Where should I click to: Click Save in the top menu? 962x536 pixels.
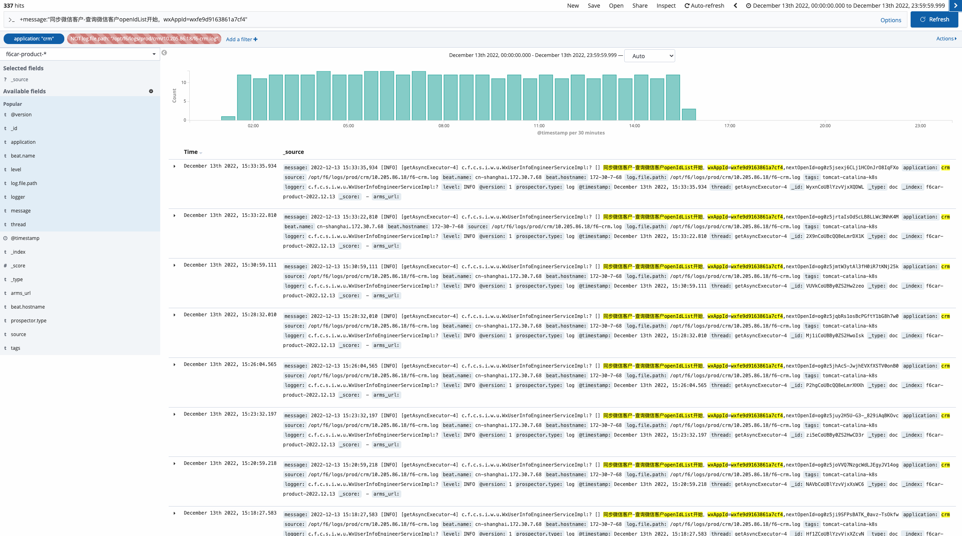click(x=594, y=6)
